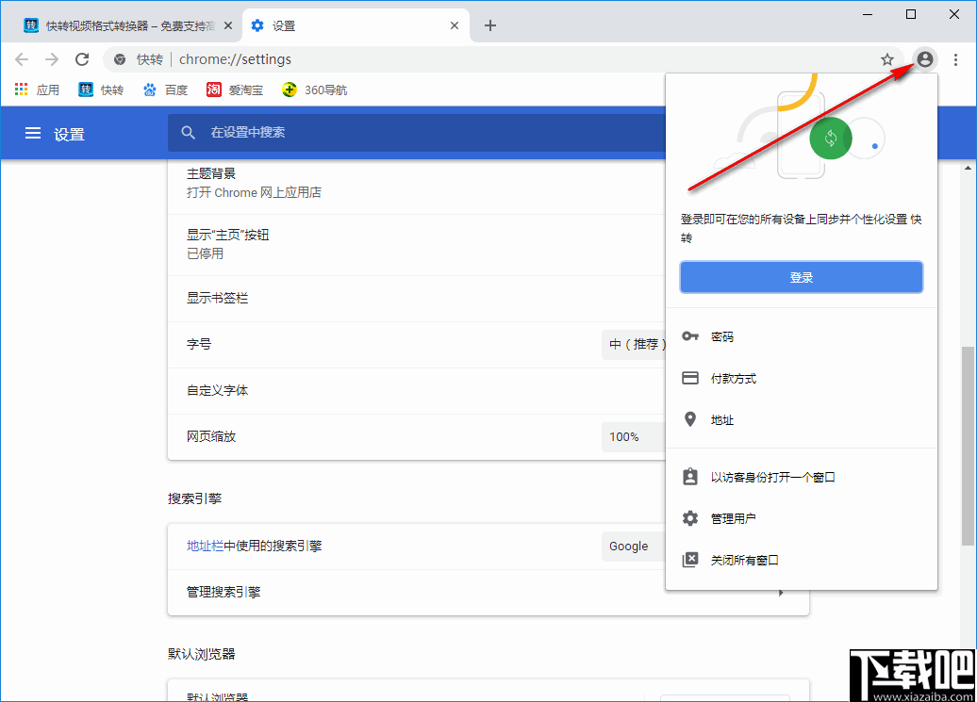
Task: Open the 360导航 bookmark
Action: click(315, 90)
